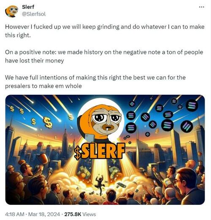Image resolution: width=211 pixels, height=220 pixels.
Task: Click the large gold dollar sign
Action: point(48,123)
